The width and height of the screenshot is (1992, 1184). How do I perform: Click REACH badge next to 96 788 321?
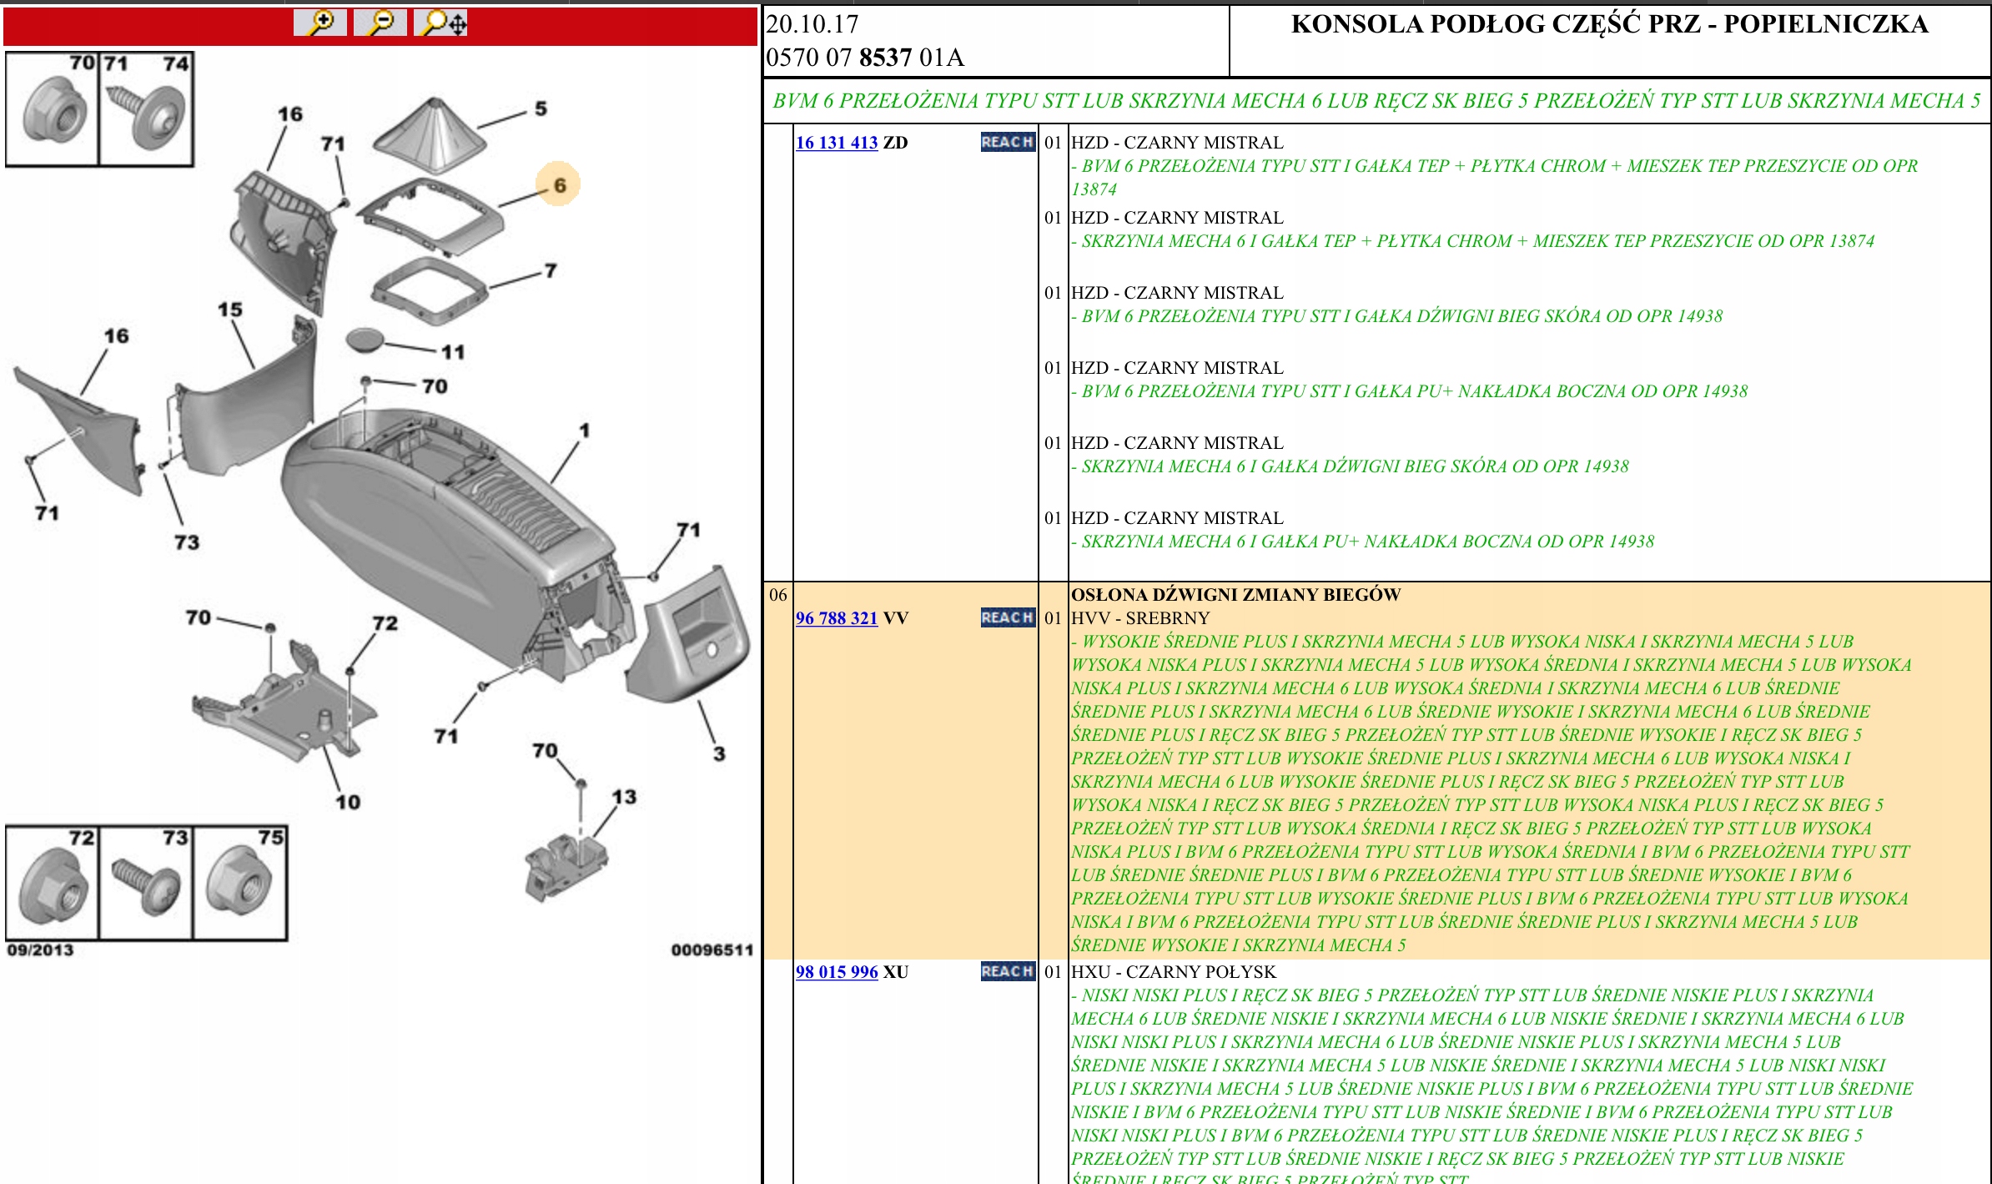click(1007, 618)
